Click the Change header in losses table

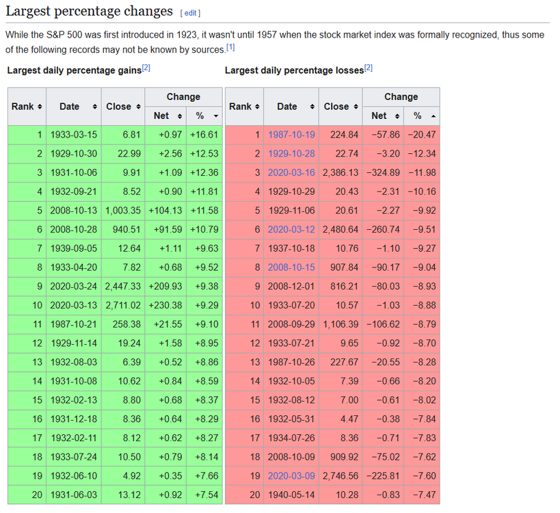click(x=401, y=97)
